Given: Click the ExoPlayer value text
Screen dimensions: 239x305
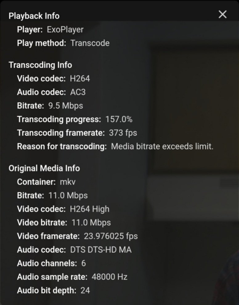Looking at the screenshot, I should [66, 30].
